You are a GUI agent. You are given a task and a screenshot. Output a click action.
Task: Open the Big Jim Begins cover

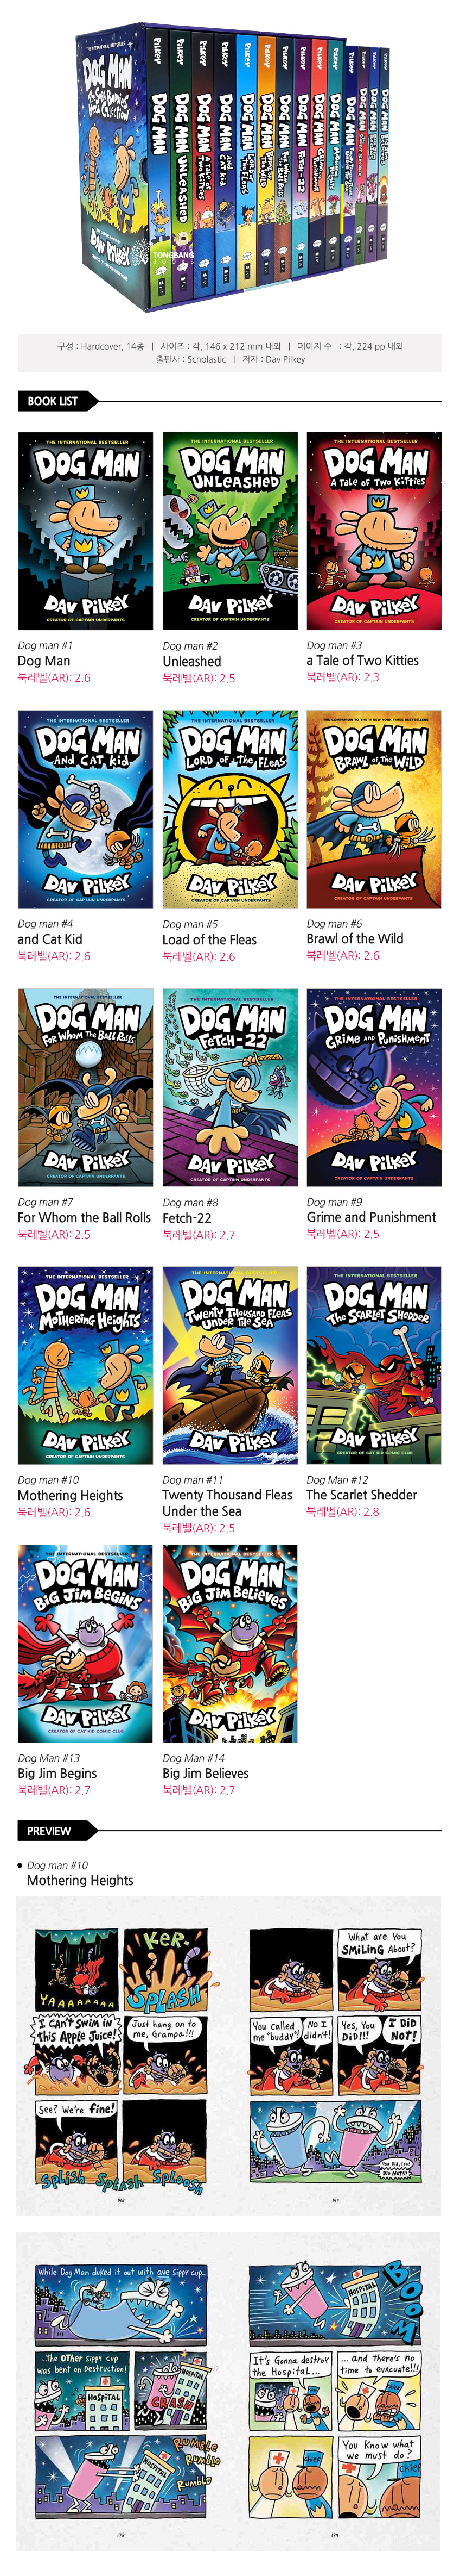pos(86,1643)
